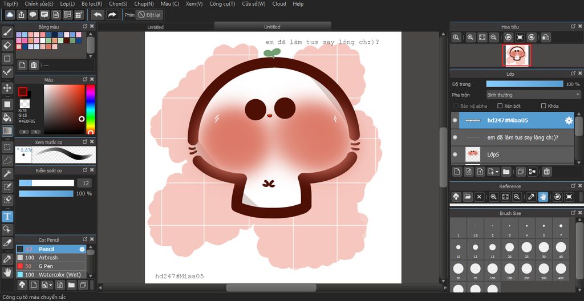Click the Redo arrow in top toolbar
This screenshot has width=584, height=301.
click(x=111, y=15)
